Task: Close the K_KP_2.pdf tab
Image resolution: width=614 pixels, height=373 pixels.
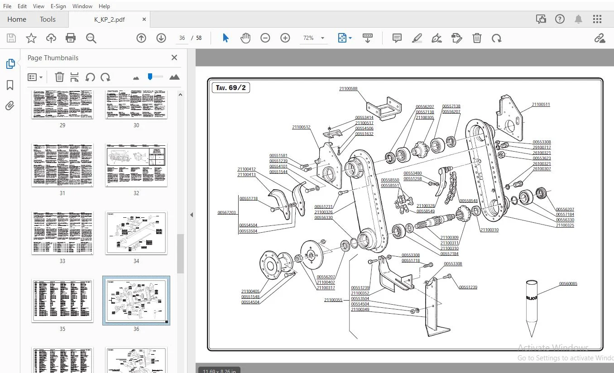Action: click(144, 19)
